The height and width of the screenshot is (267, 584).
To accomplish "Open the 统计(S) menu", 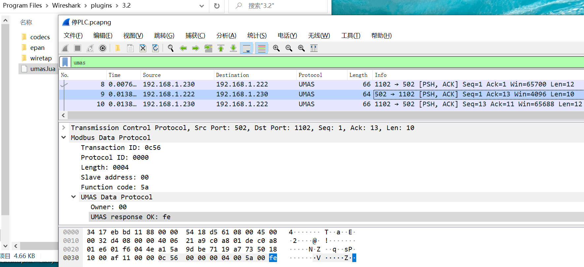I will (257, 35).
